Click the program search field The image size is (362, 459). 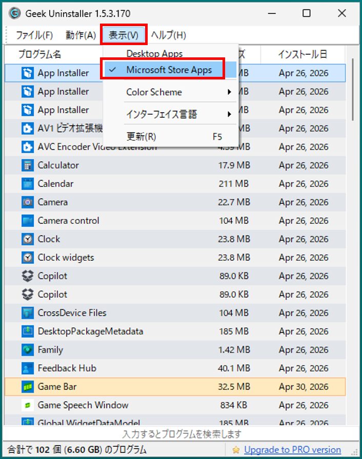tap(181, 433)
